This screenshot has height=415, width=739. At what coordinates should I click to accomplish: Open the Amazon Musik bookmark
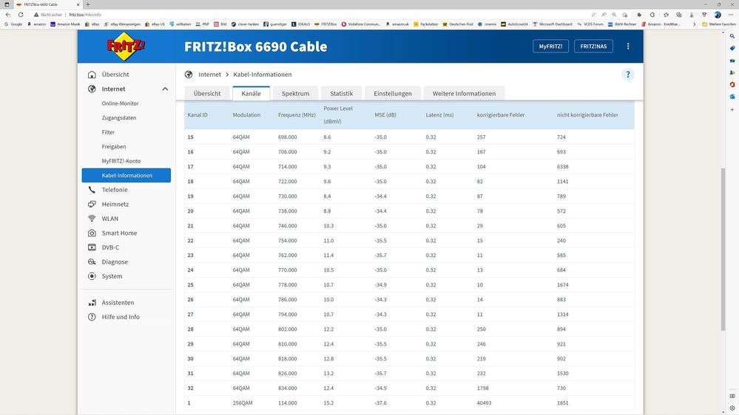tap(65, 24)
